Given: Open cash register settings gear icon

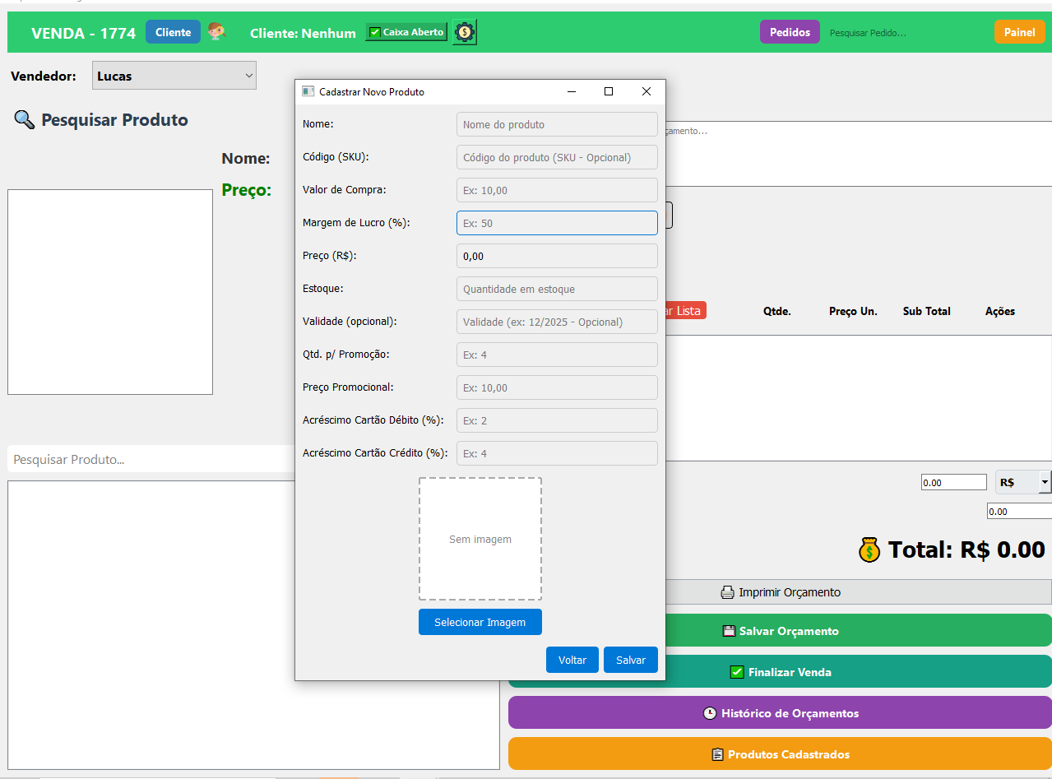Looking at the screenshot, I should pyautogui.click(x=465, y=32).
